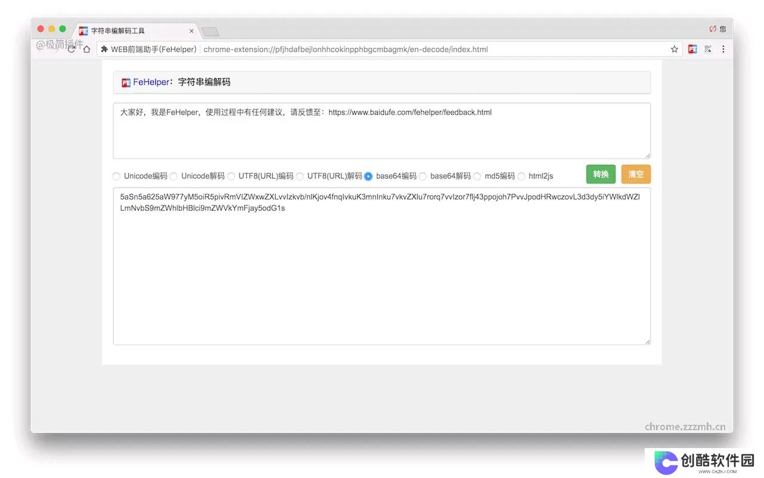Bookmark page with the star icon

(674, 49)
